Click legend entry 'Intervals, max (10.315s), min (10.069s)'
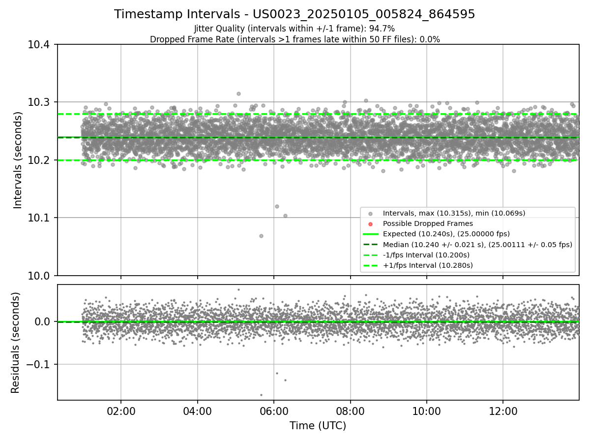590x443 pixels. pos(454,213)
